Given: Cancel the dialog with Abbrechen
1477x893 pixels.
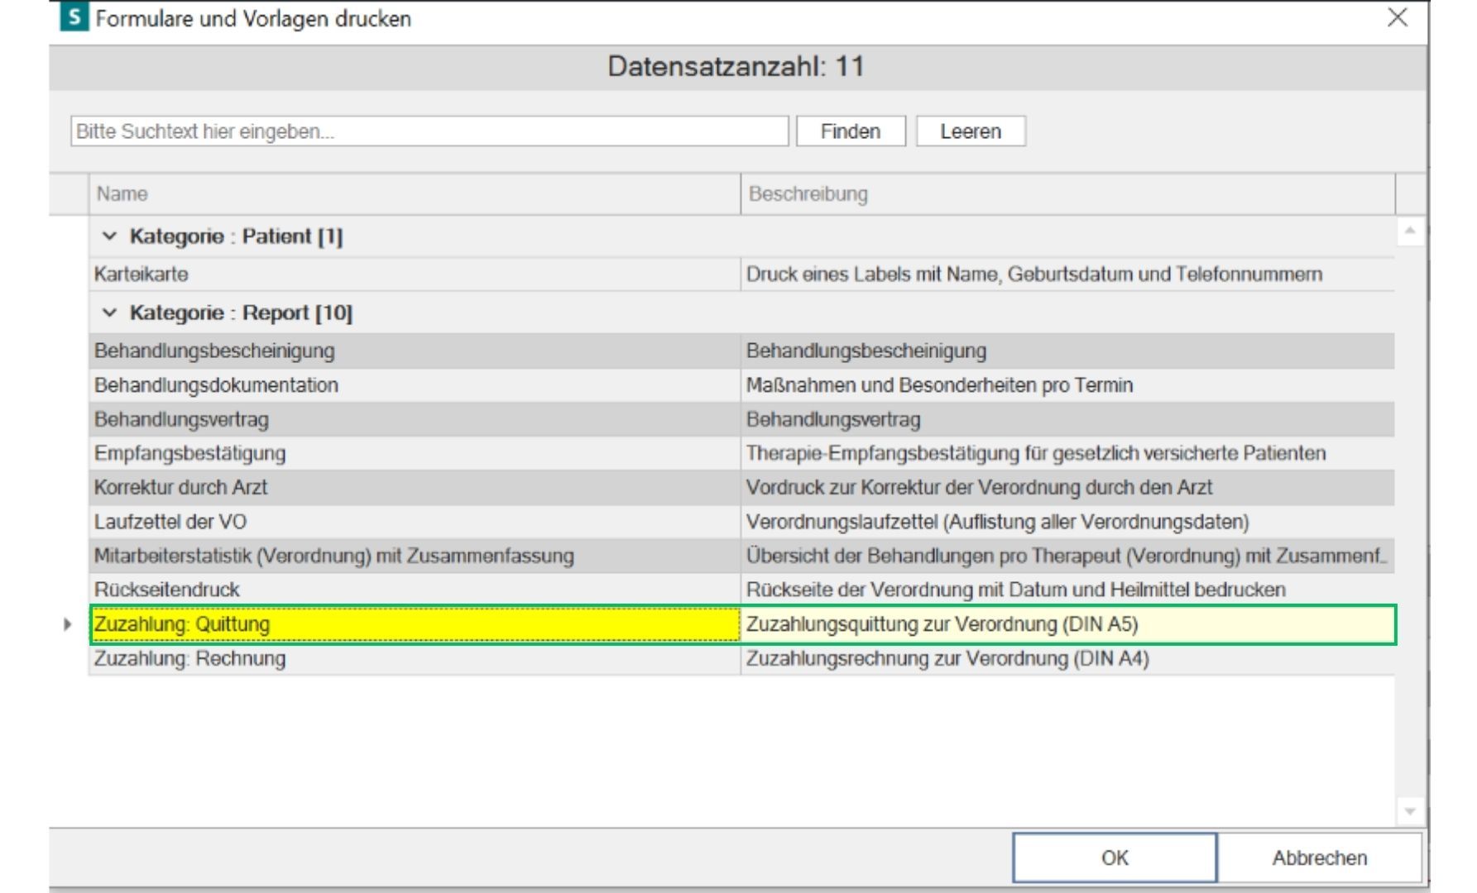Looking at the screenshot, I should tap(1320, 857).
